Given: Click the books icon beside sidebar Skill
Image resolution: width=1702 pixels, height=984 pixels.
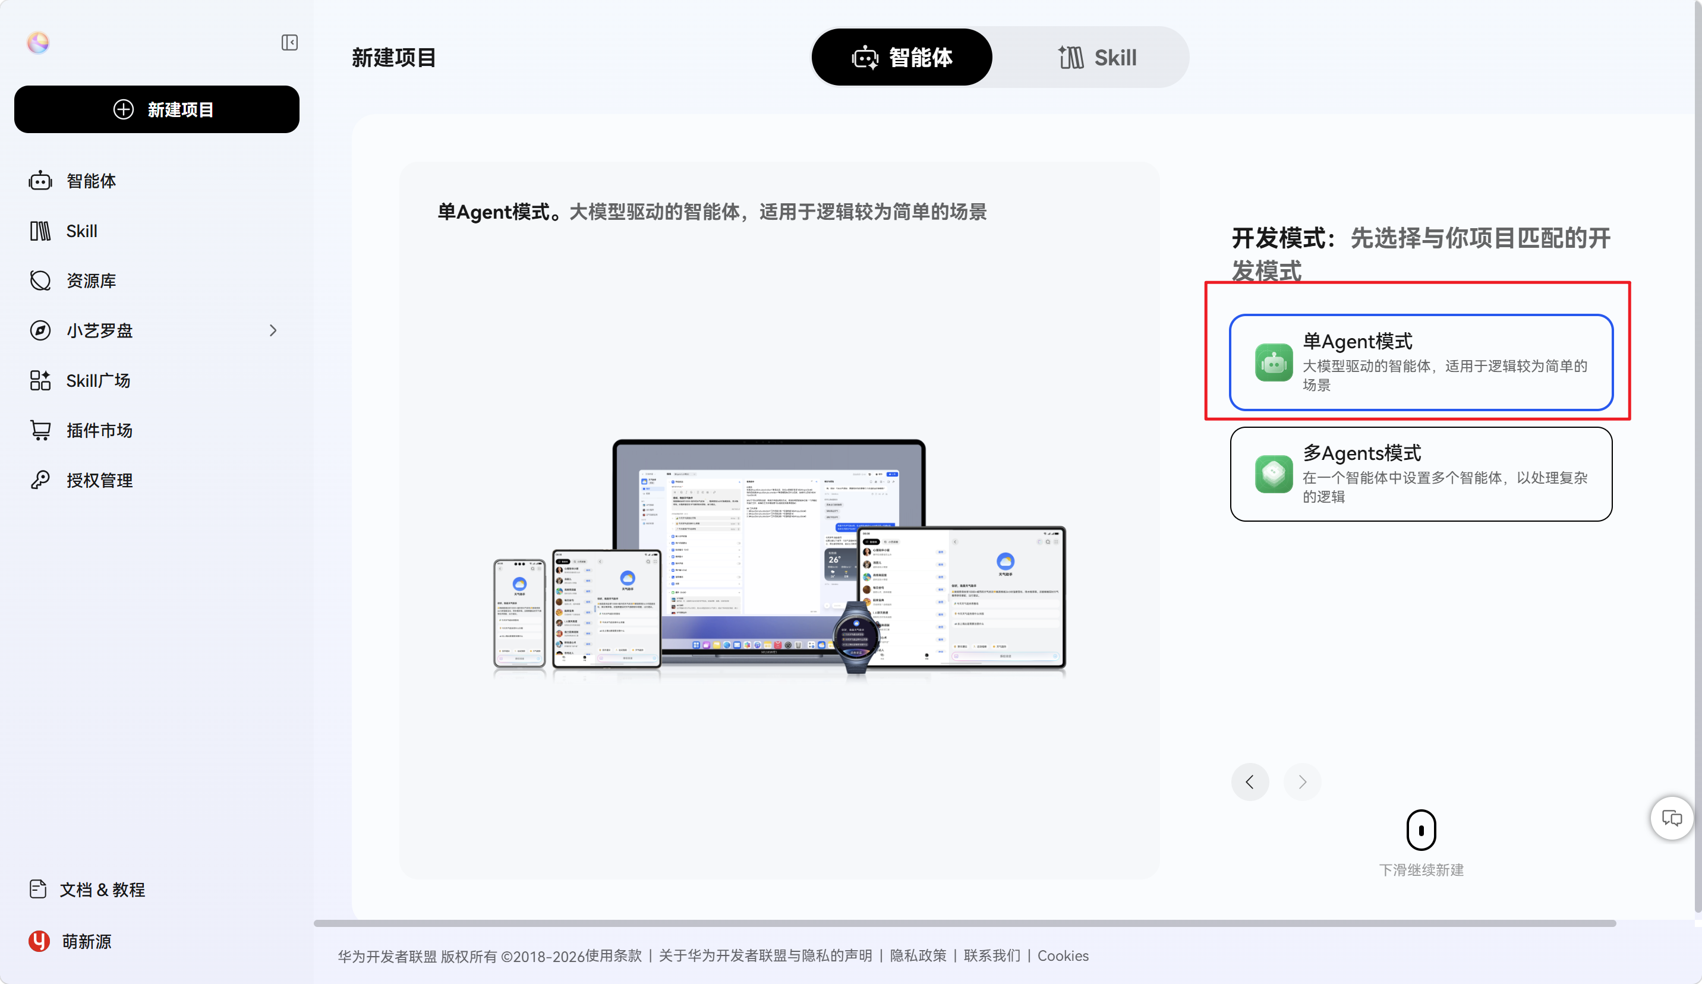Looking at the screenshot, I should 40,231.
